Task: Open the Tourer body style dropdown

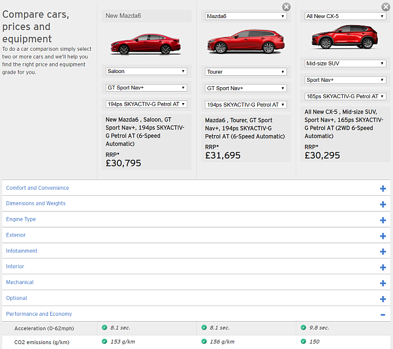Action: tap(246, 72)
